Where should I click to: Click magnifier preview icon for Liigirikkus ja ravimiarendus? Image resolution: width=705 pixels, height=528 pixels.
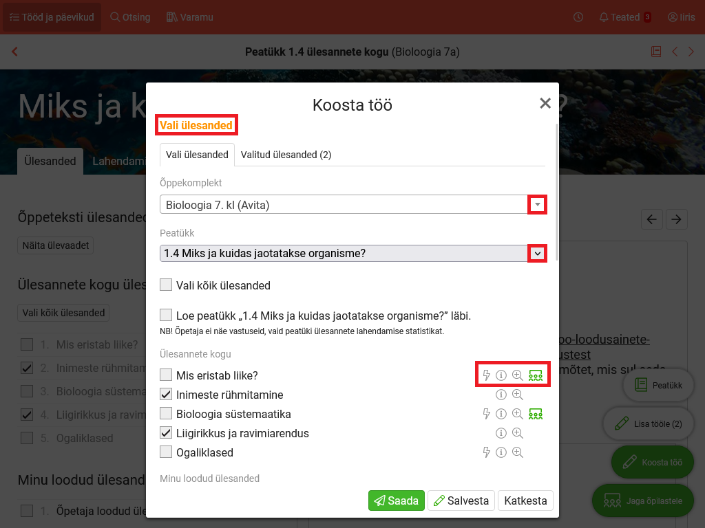coord(518,433)
